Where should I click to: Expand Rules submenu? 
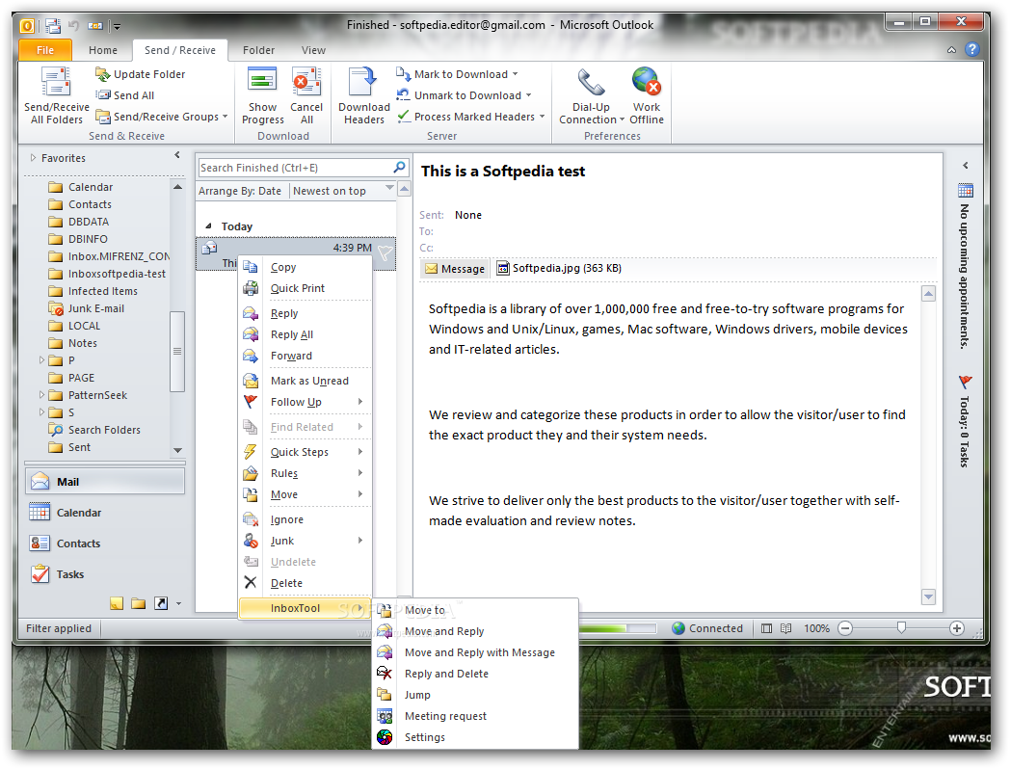(x=306, y=473)
